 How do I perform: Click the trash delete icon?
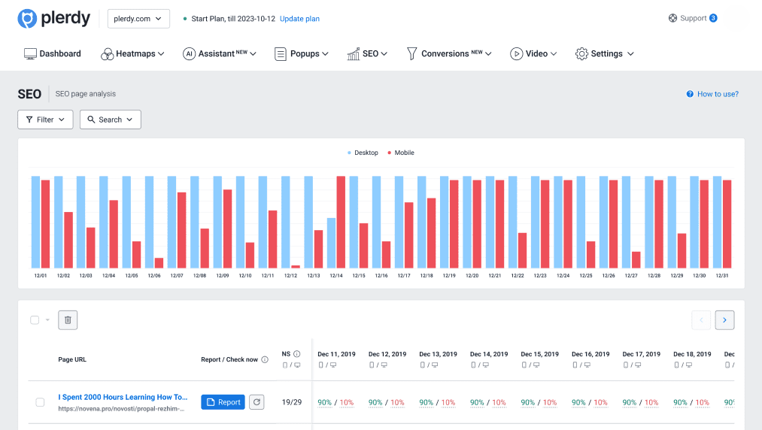coord(68,320)
